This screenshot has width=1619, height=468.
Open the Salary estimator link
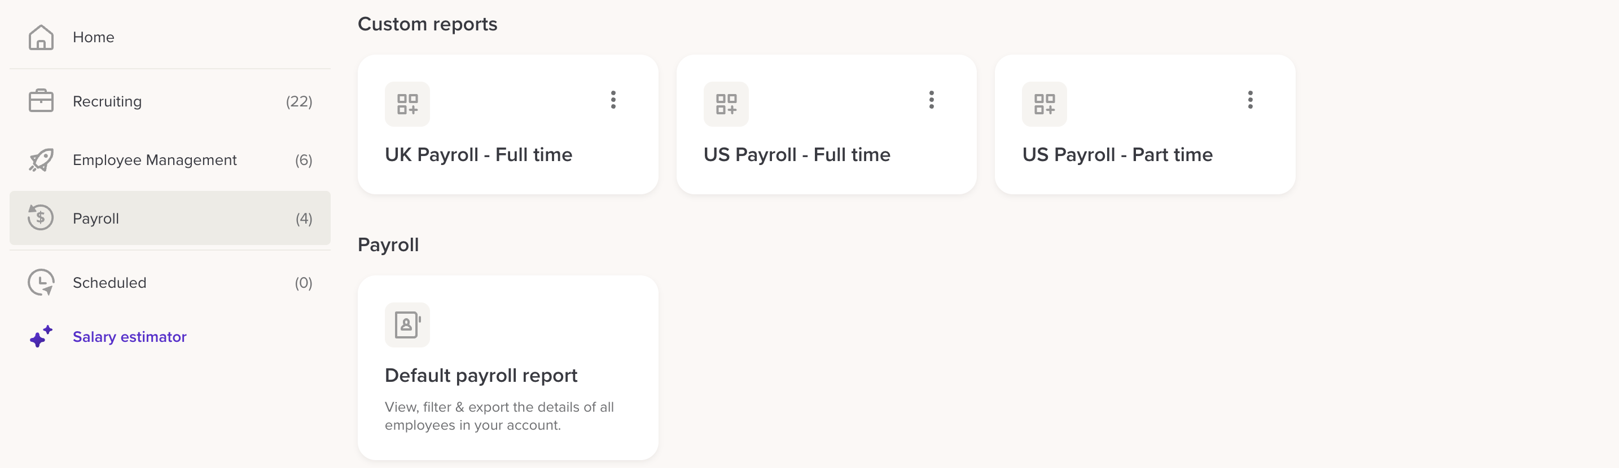129,337
